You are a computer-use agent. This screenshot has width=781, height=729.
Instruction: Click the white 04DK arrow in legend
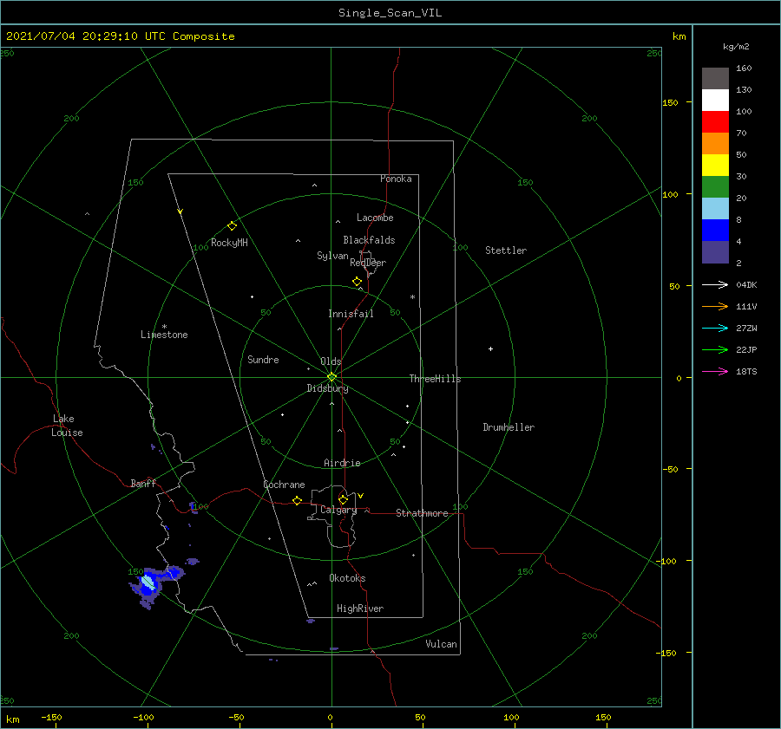click(x=715, y=284)
